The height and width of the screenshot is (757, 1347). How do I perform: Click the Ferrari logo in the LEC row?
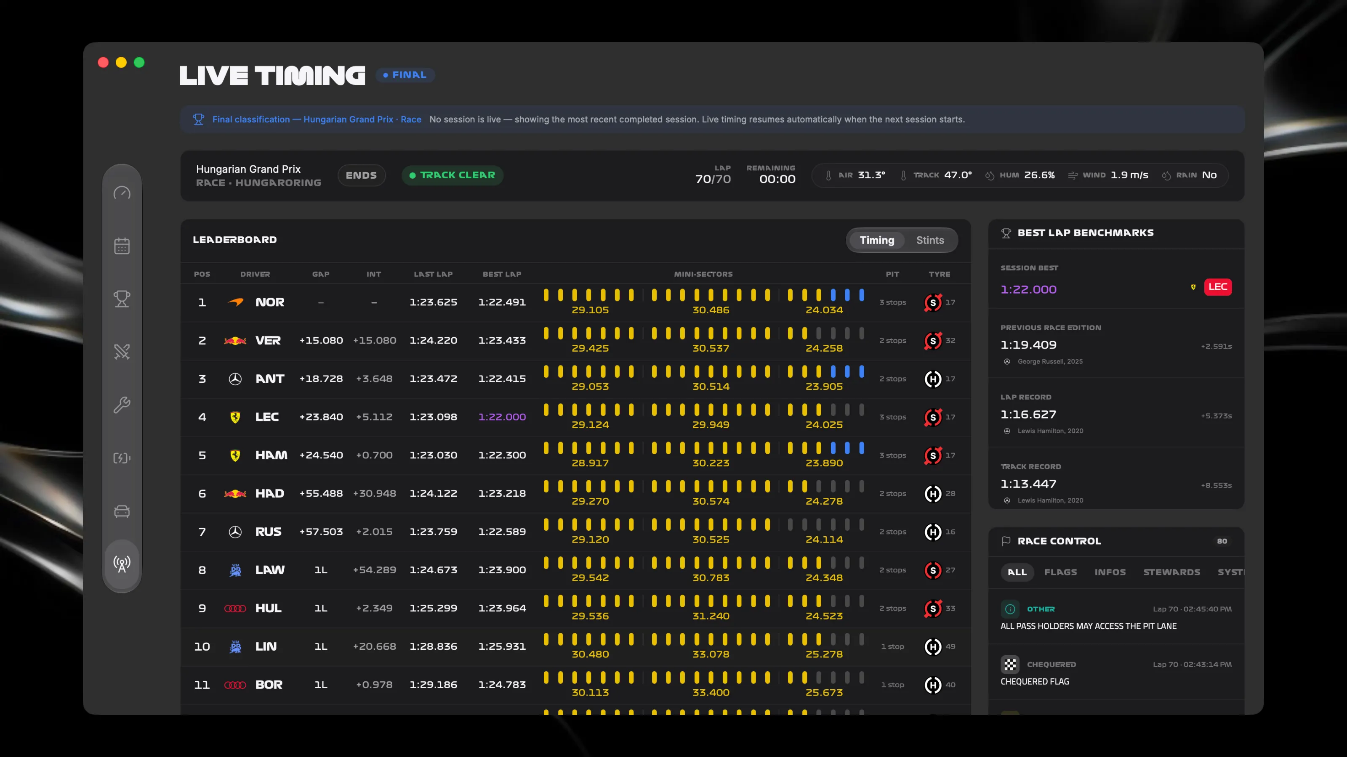235,417
